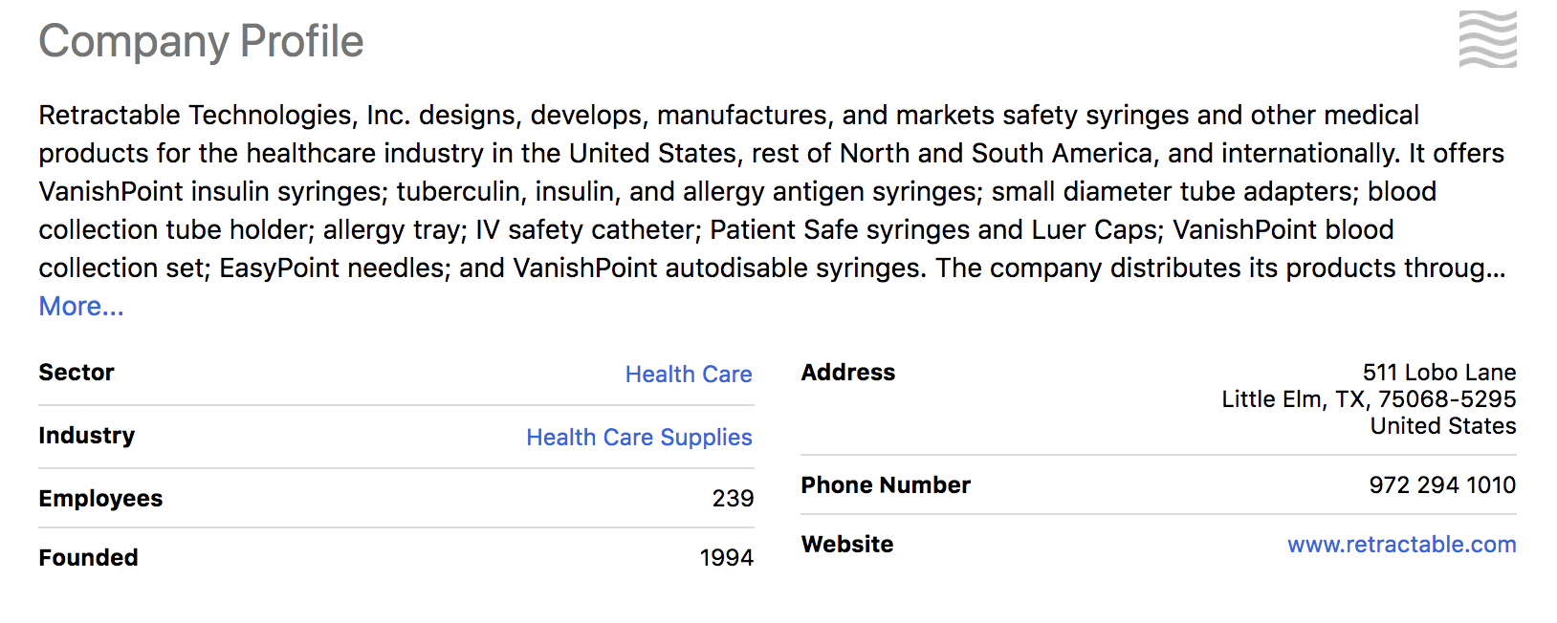Click the Sector row label
1557x623 pixels.
[77, 373]
